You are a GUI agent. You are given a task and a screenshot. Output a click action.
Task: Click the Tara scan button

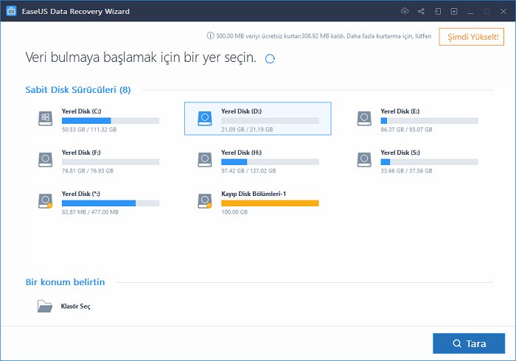click(x=469, y=343)
